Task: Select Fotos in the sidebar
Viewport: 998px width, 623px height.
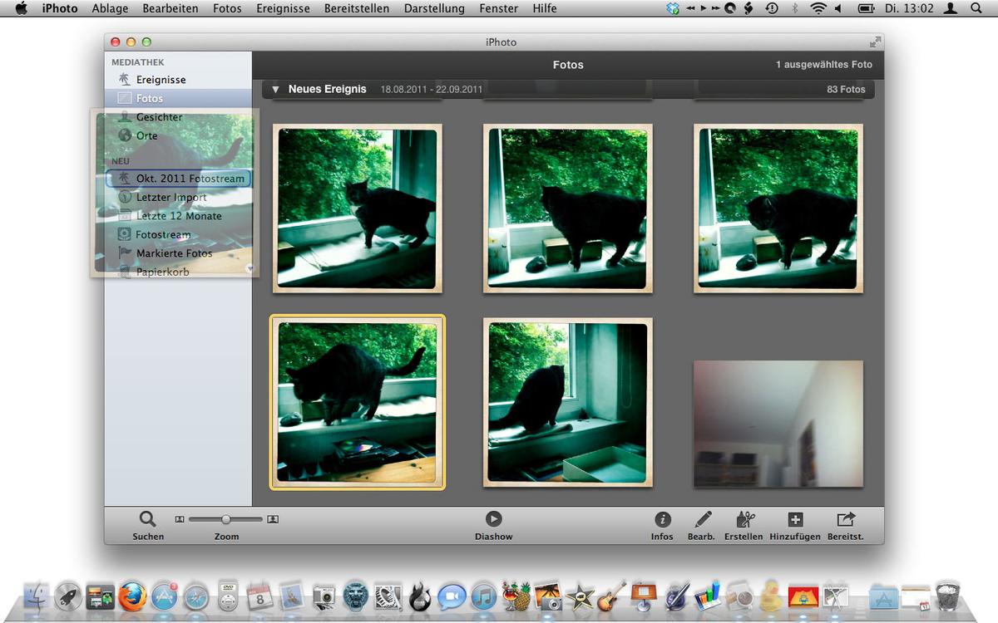Action: [178, 98]
